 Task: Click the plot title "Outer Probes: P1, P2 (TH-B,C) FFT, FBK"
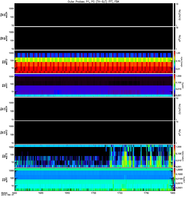93,2
